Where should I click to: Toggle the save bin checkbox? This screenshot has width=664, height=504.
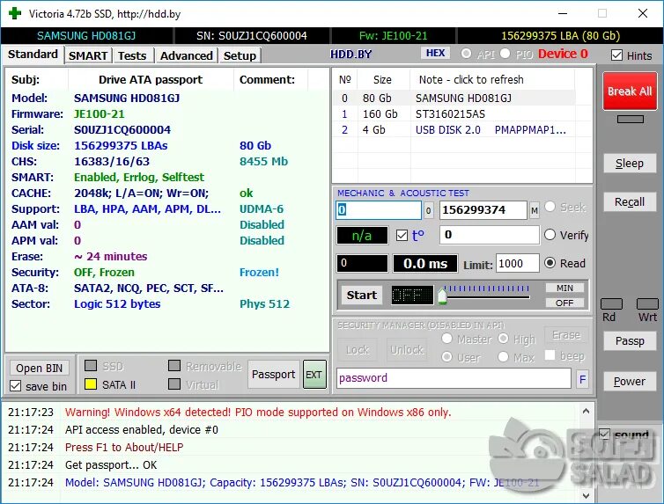tap(15, 385)
